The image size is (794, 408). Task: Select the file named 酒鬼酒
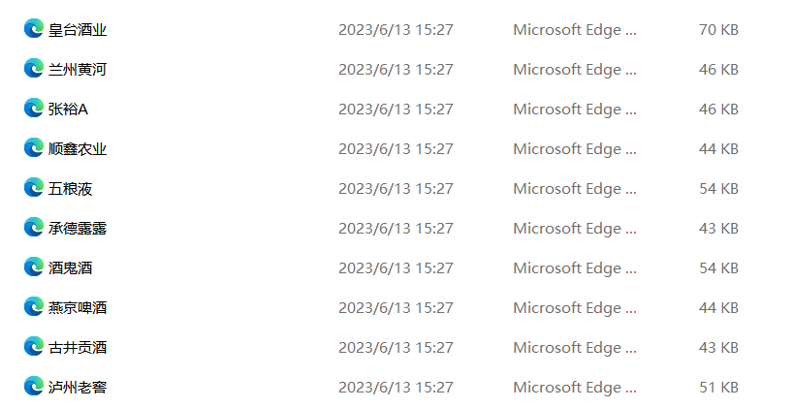[70, 268]
